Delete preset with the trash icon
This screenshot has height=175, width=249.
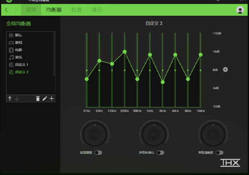[38, 99]
